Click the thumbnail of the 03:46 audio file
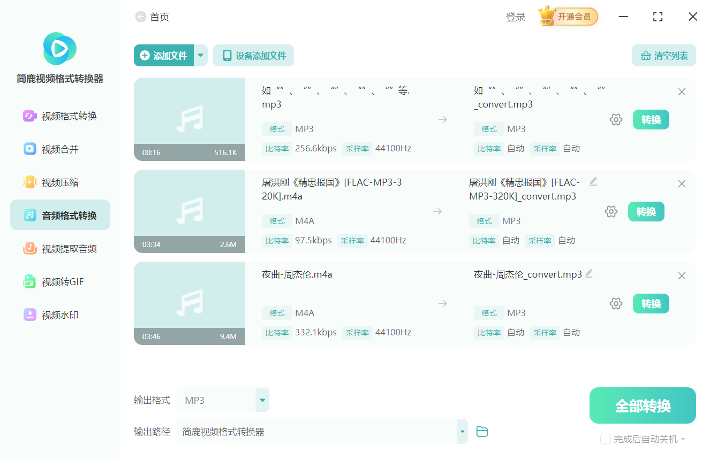 (190, 303)
